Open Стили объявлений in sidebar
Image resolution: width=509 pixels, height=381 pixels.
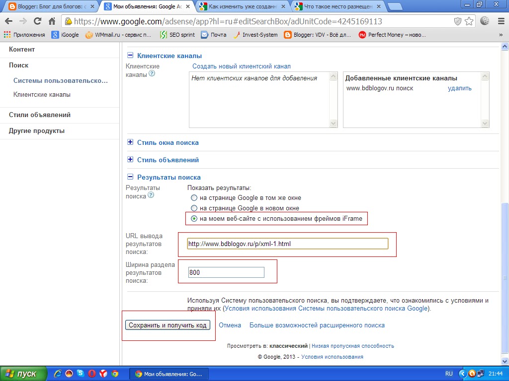pyautogui.click(x=40, y=115)
